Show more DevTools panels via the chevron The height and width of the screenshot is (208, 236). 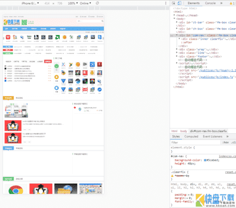pyautogui.click(x=221, y=3)
